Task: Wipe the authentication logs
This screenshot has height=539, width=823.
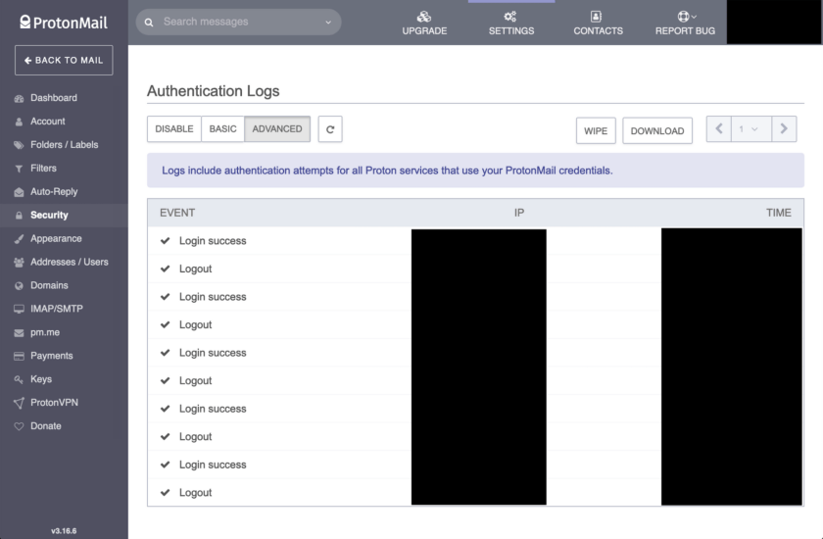Action: point(596,130)
